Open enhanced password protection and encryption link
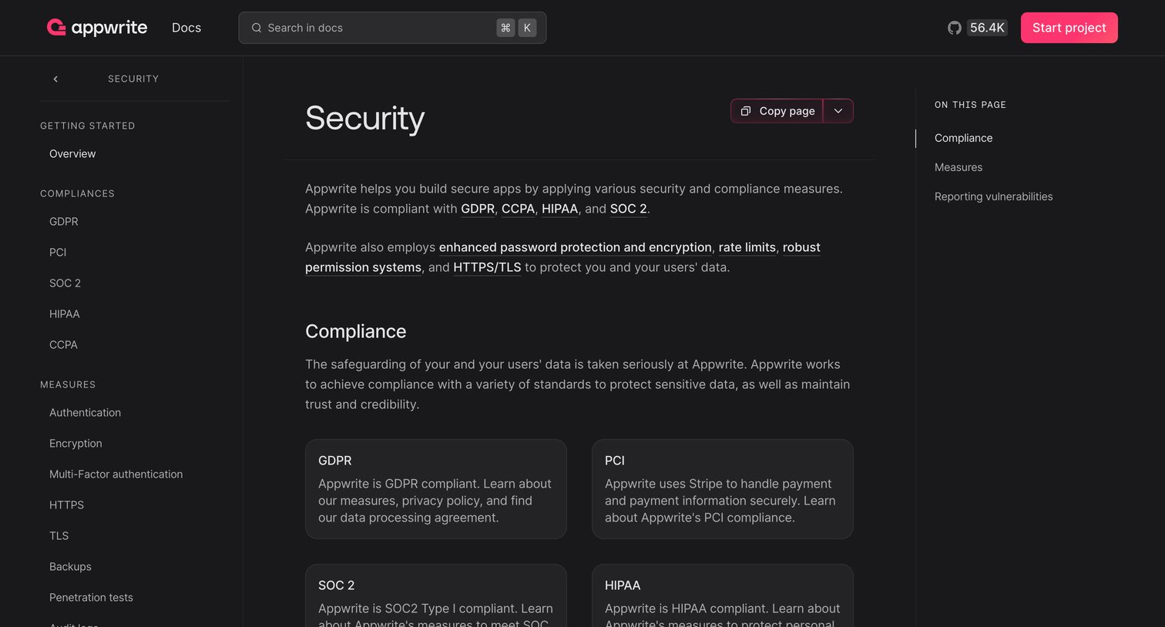This screenshot has width=1165, height=627. tap(576, 247)
